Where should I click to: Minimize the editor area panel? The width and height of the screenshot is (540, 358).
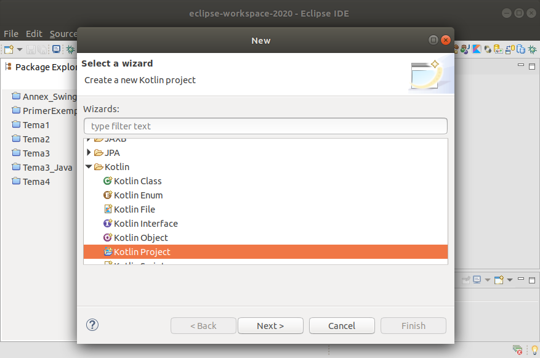pos(521,65)
